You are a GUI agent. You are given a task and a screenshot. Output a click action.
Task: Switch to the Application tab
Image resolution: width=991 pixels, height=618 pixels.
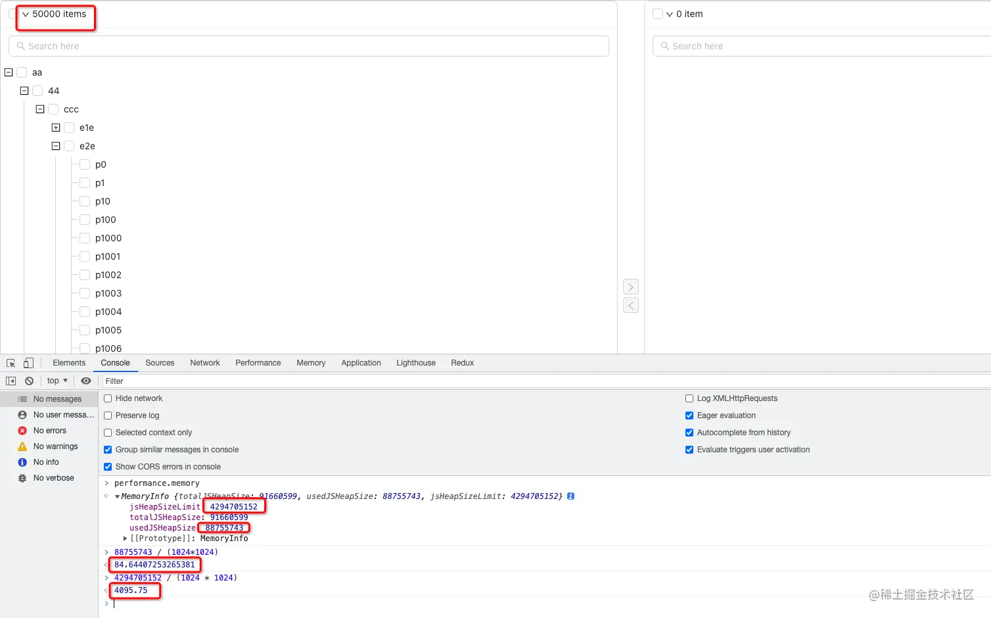(x=361, y=363)
